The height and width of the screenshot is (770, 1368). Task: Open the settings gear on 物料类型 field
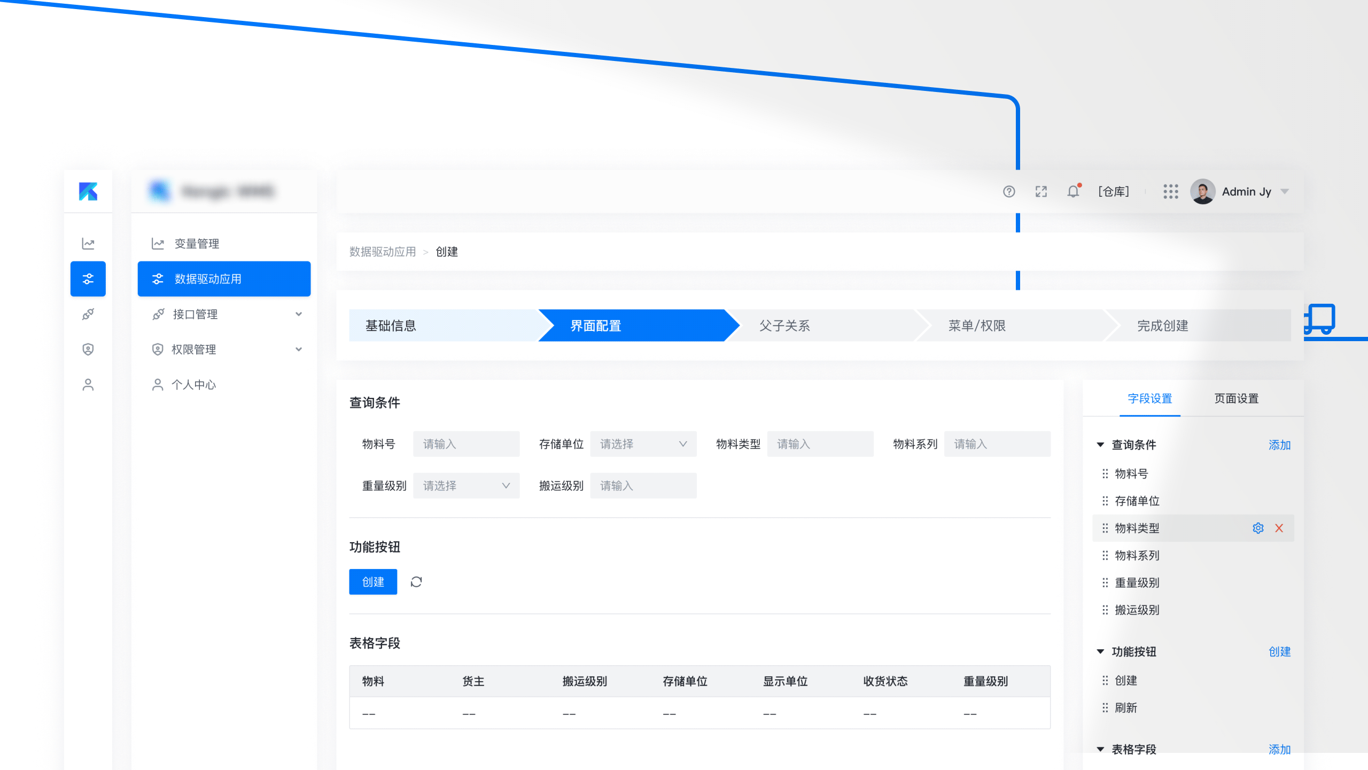click(x=1258, y=528)
